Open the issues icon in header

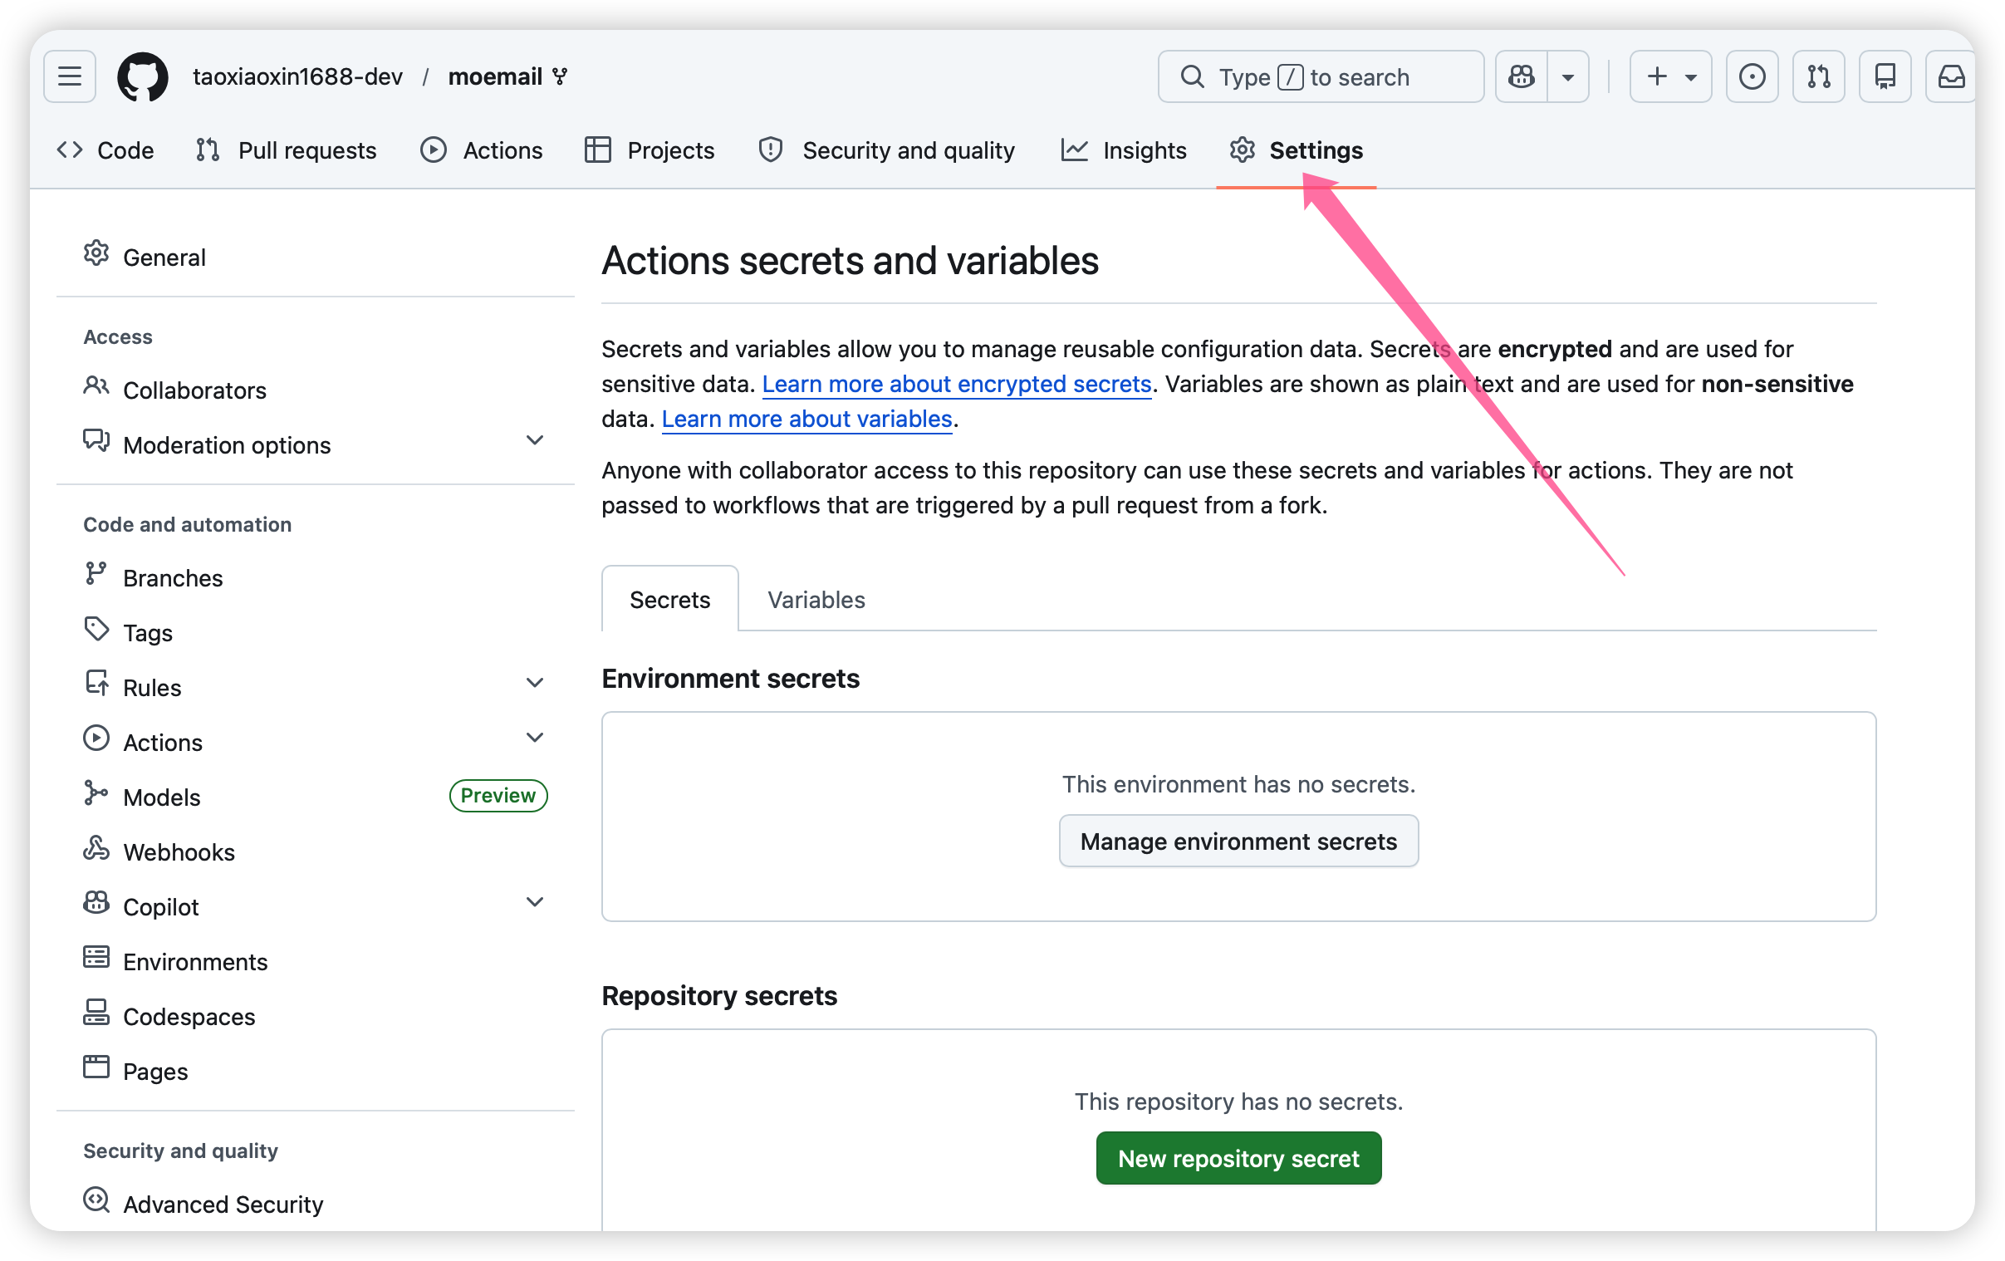[x=1752, y=76]
